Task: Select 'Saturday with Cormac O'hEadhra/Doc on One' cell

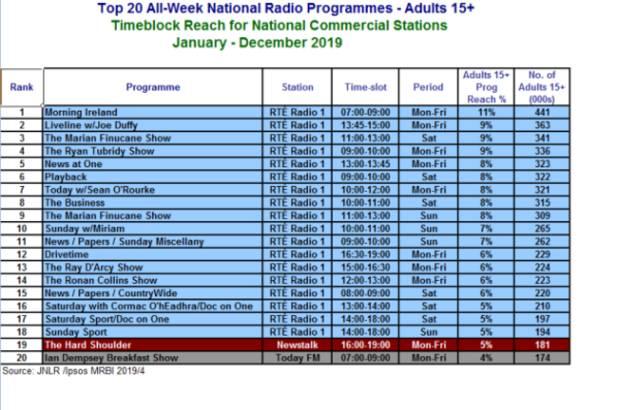Action: tap(153, 307)
